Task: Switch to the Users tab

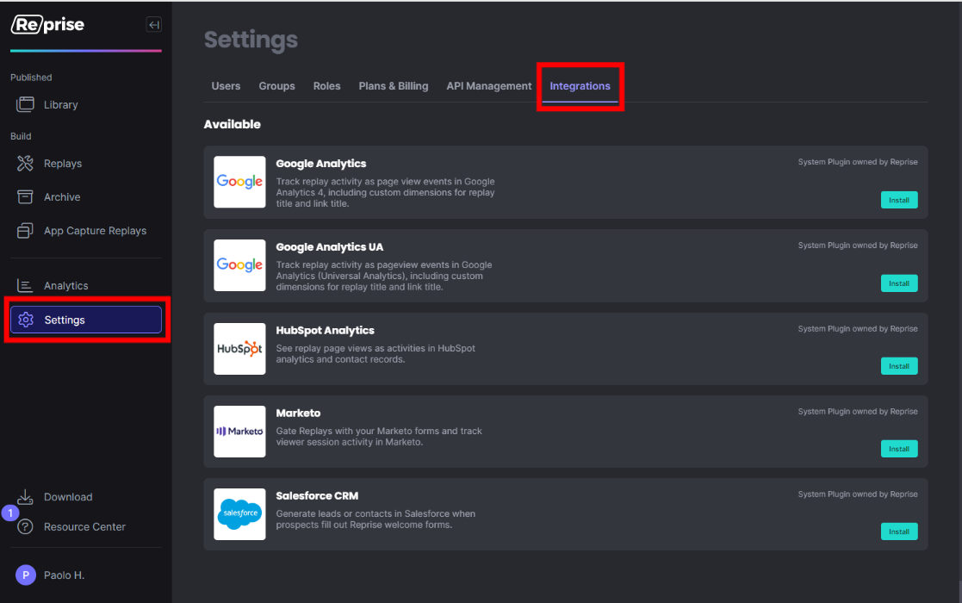Action: click(x=226, y=85)
